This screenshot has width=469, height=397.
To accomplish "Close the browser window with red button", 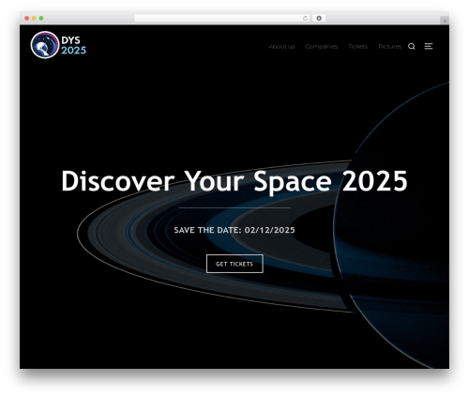I will 27,19.
